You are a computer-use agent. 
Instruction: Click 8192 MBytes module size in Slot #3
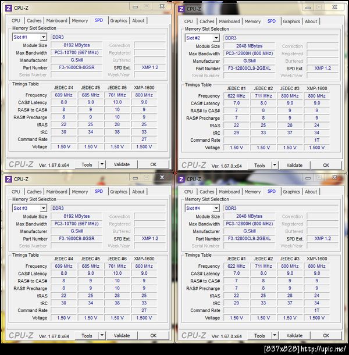[x=77, y=216]
